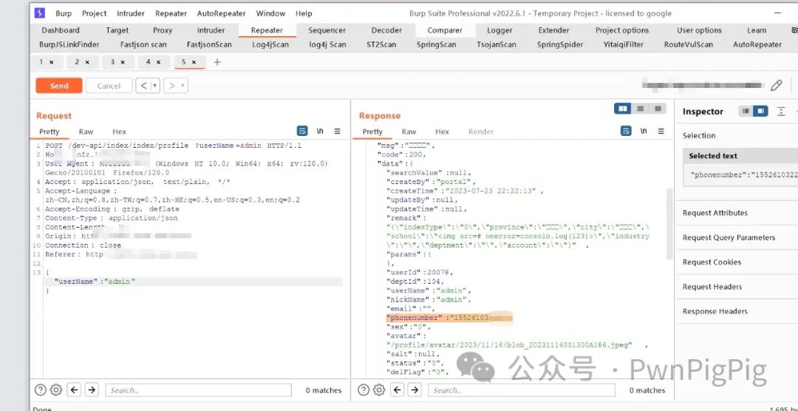
Task: Toggle Response pretty format icon
Action: [x=626, y=131]
